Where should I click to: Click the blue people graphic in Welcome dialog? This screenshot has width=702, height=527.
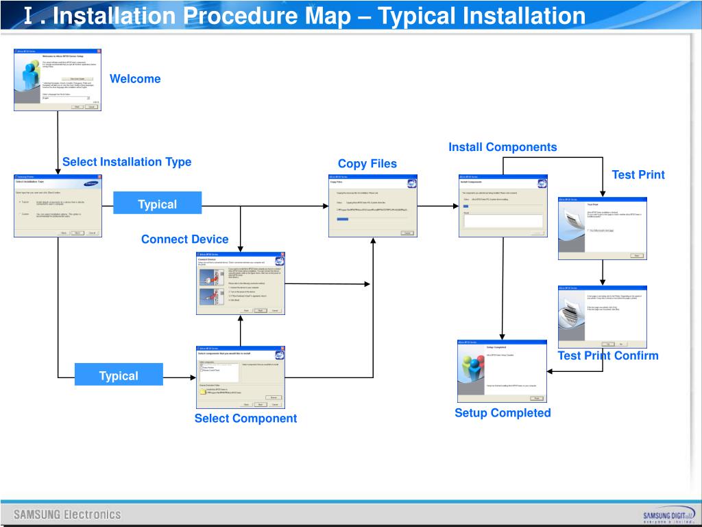(30, 75)
